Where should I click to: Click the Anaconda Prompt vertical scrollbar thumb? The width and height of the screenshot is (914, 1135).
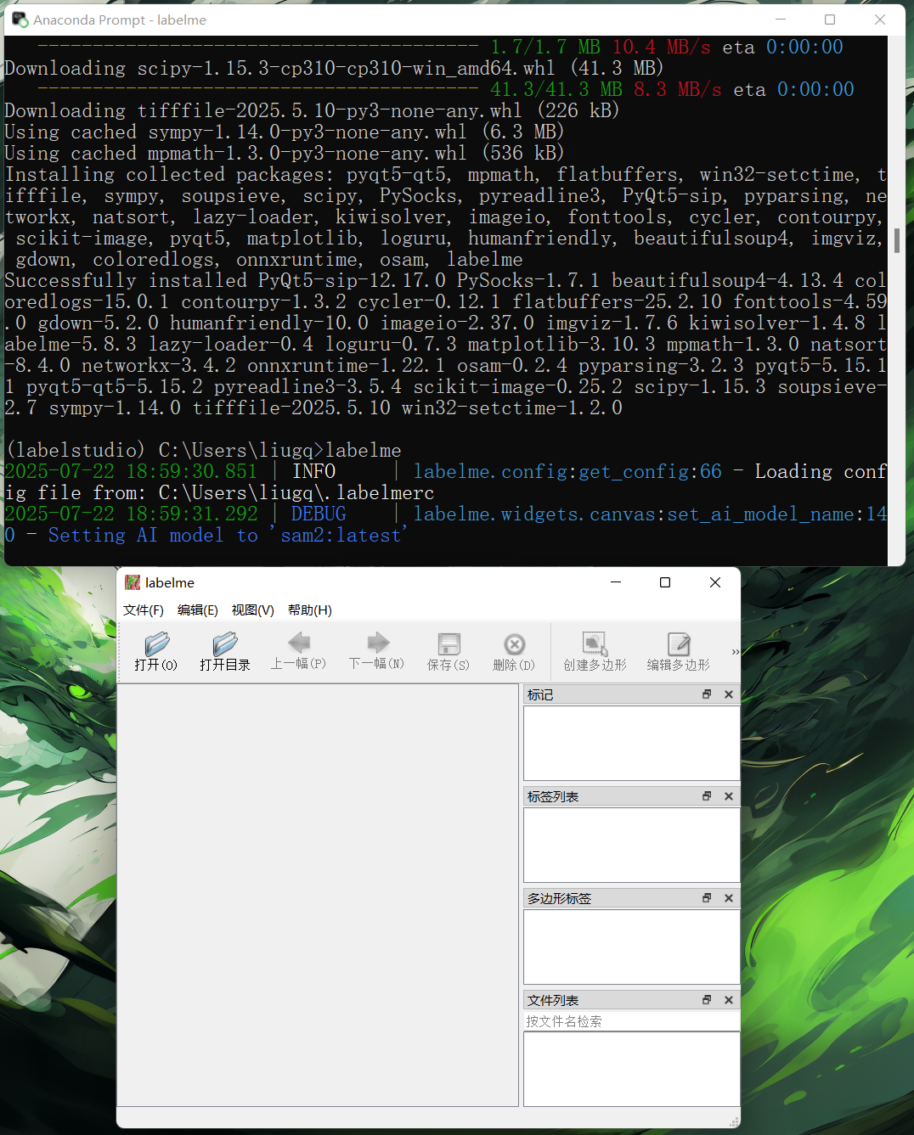pyautogui.click(x=897, y=241)
